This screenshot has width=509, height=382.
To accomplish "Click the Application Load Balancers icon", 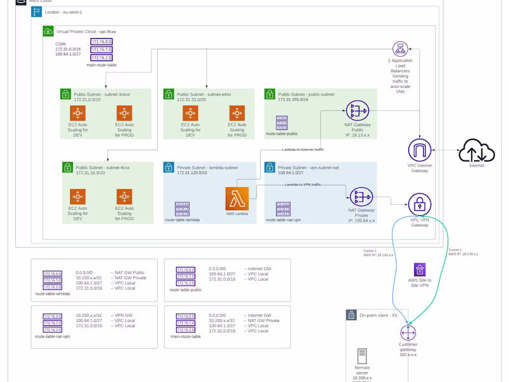I will point(400,48).
